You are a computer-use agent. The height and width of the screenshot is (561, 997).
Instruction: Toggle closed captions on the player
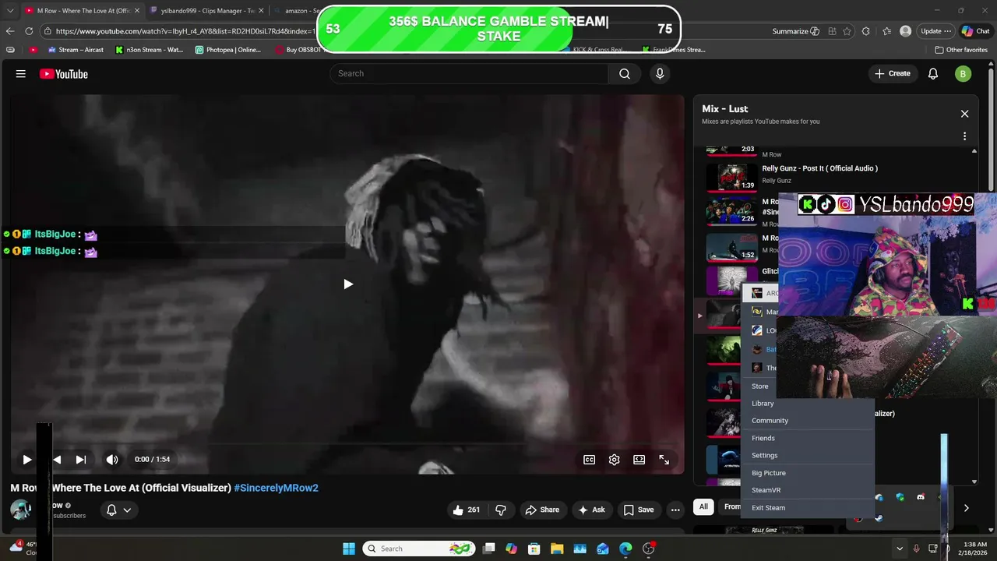pyautogui.click(x=590, y=460)
